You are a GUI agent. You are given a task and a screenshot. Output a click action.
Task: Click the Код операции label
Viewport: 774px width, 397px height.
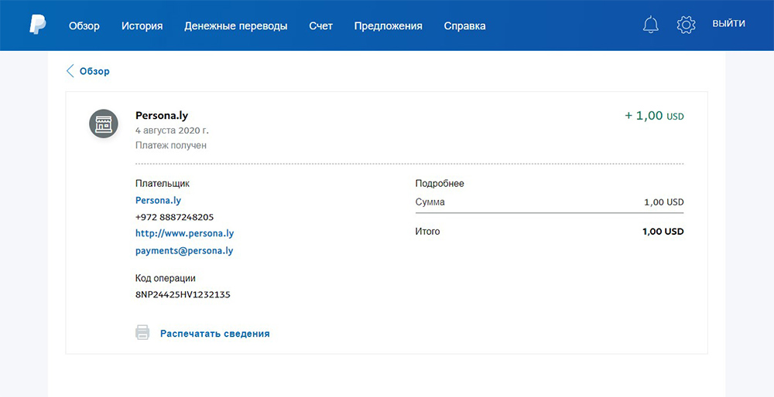coord(166,278)
